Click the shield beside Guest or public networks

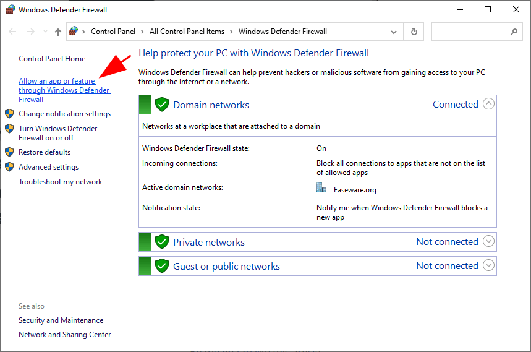[x=162, y=266]
